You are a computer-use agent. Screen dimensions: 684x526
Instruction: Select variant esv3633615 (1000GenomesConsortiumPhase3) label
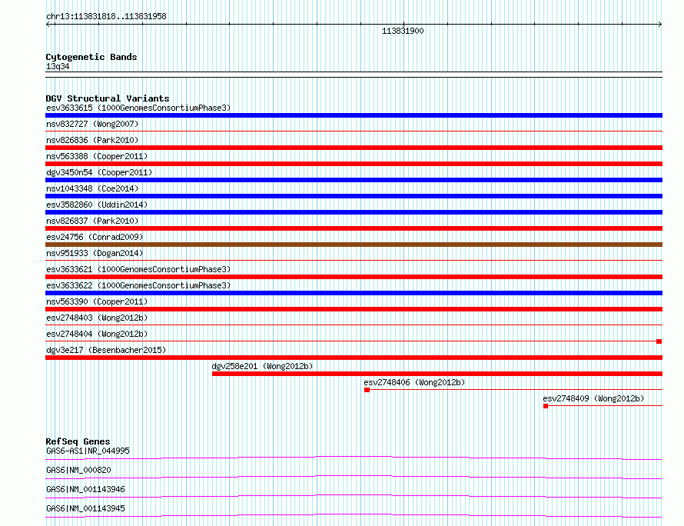pos(138,108)
